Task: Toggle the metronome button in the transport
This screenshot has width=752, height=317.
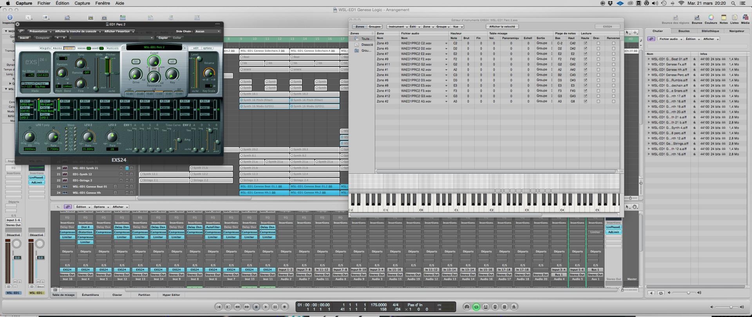Action: tap(514, 307)
